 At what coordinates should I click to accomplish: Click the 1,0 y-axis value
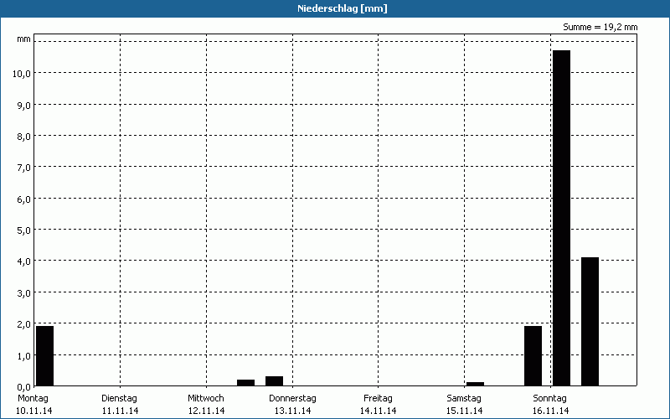tap(24, 355)
